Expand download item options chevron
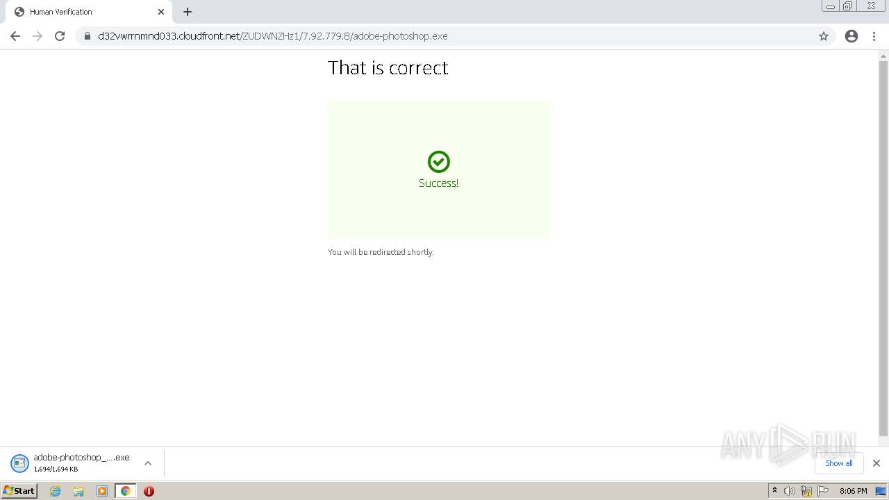 (x=148, y=463)
